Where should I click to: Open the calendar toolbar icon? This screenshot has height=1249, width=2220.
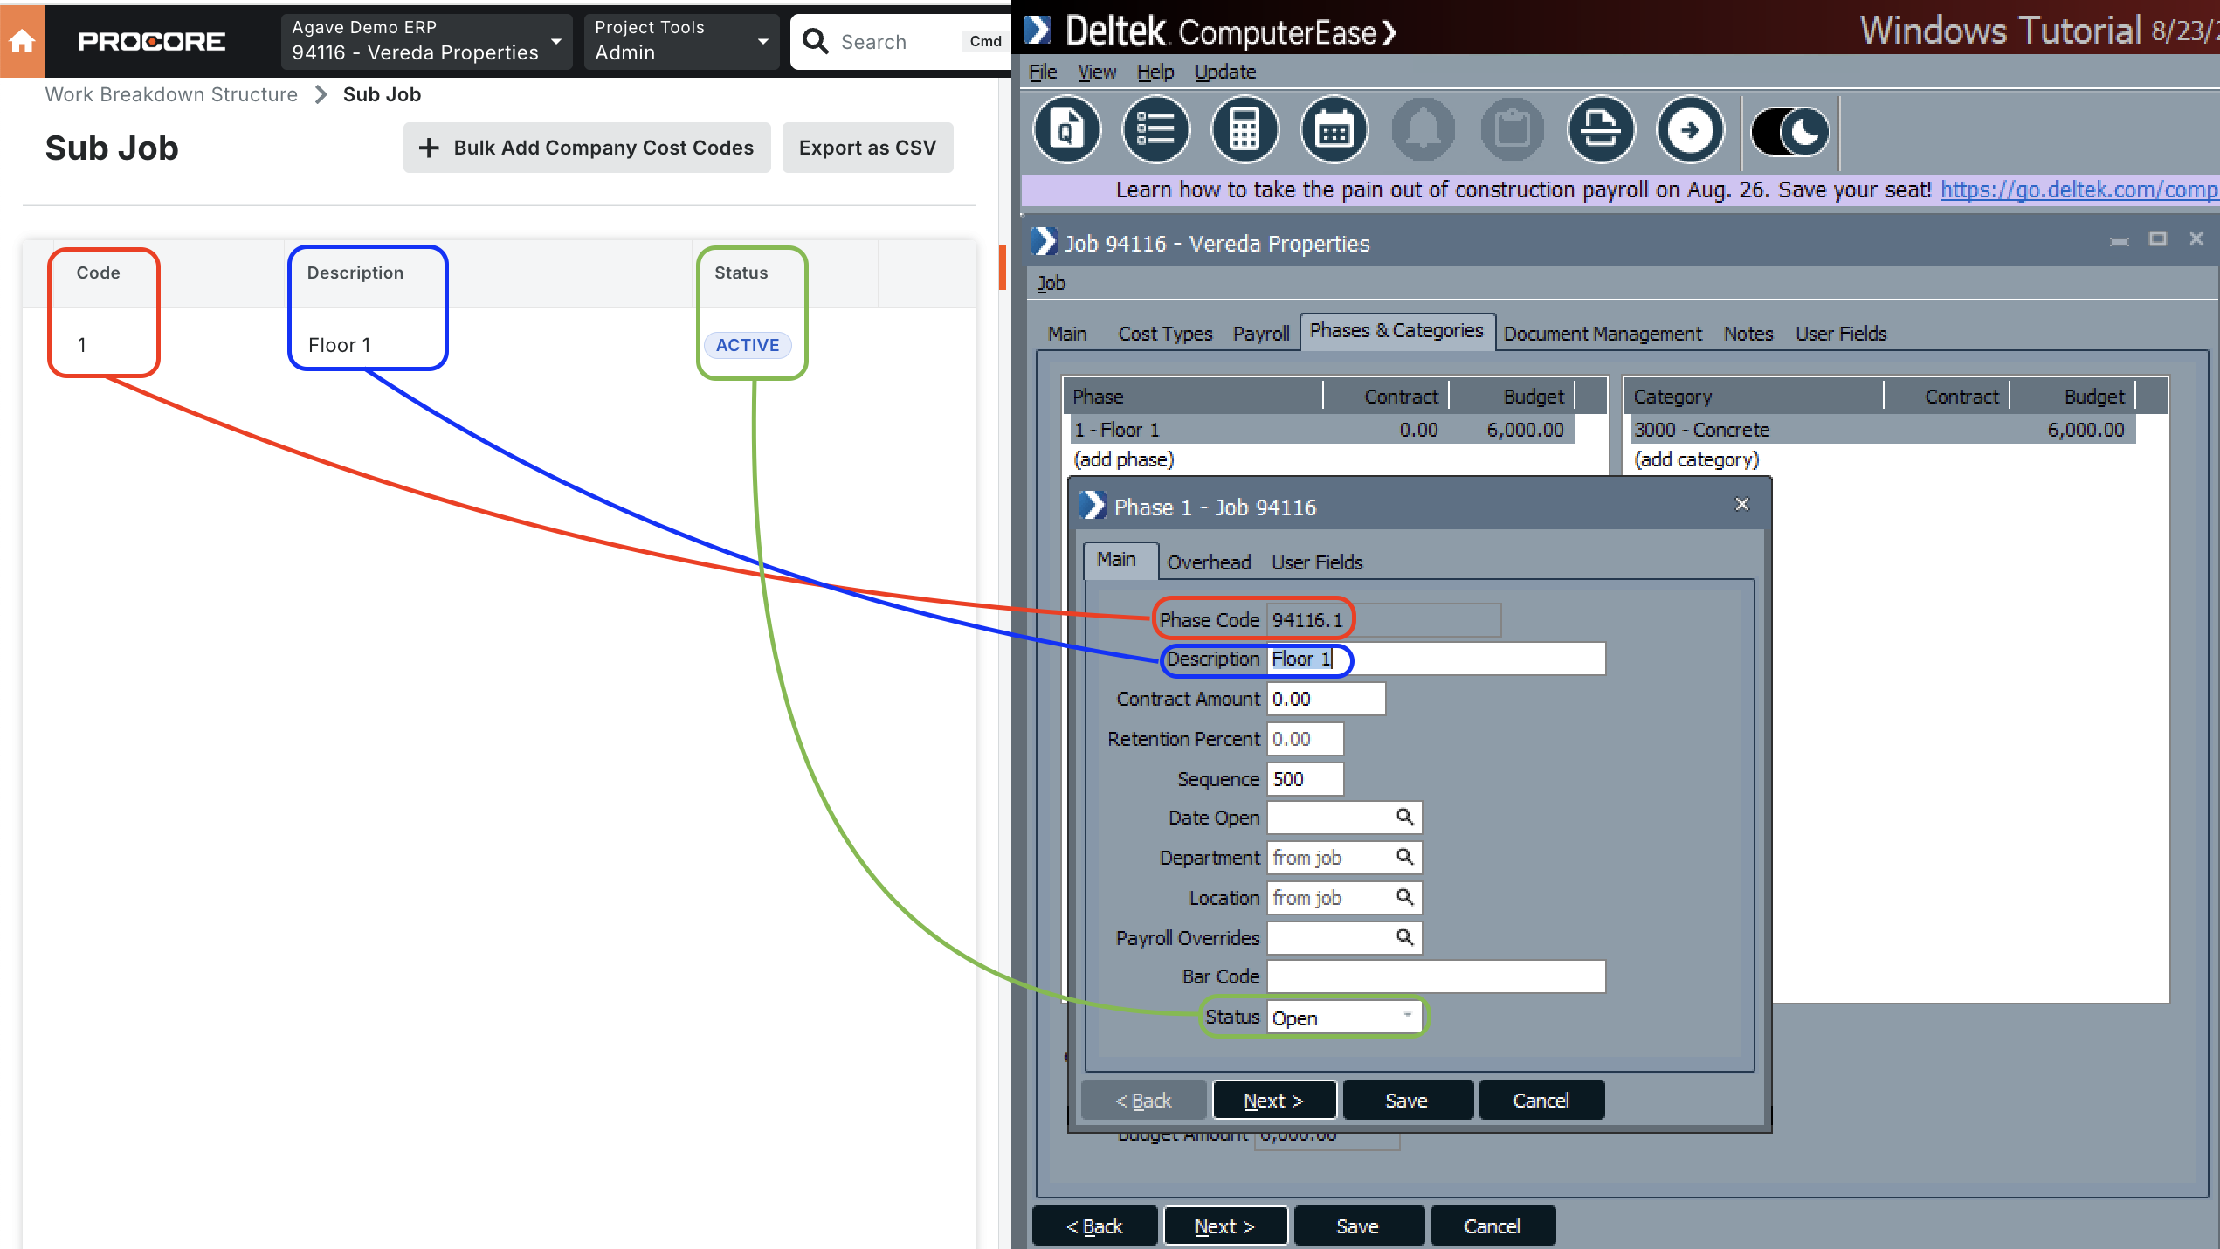tap(1334, 130)
